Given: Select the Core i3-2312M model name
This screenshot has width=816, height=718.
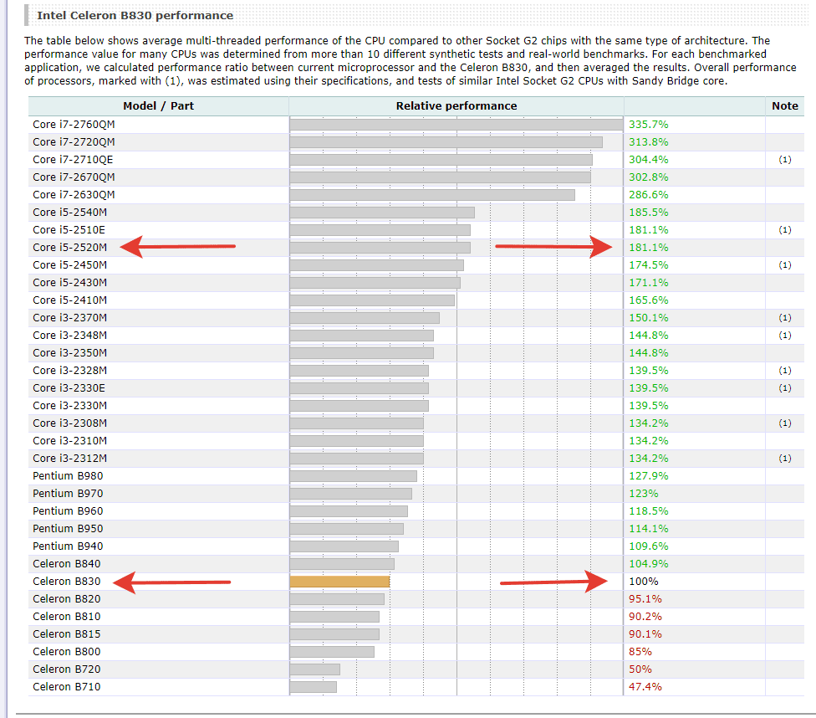Looking at the screenshot, I should point(69,459).
